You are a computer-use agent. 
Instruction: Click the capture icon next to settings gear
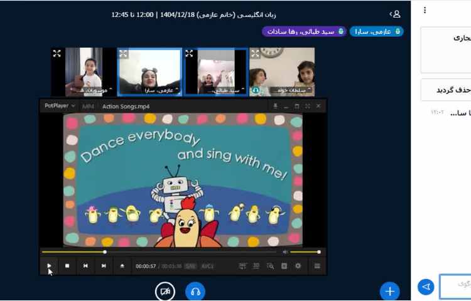click(x=284, y=266)
